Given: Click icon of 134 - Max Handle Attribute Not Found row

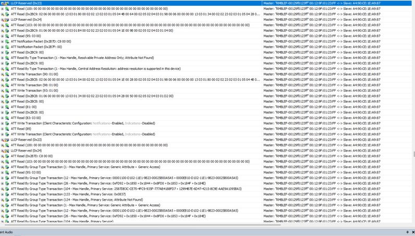Looking at the screenshot, I should pyautogui.click(x=7, y=200).
